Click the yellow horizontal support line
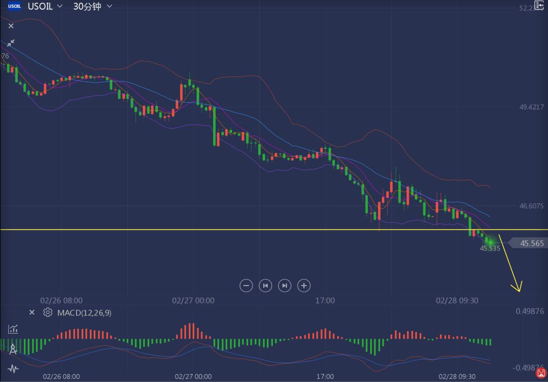Image resolution: width=548 pixels, height=382 pixels. [x=274, y=229]
